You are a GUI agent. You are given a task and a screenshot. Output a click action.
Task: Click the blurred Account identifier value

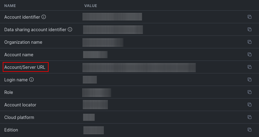point(112,17)
